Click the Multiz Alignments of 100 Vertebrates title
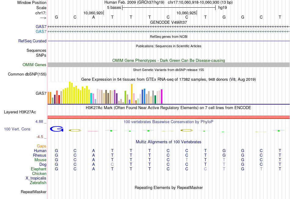This screenshot has width=290, height=199. click(x=169, y=142)
